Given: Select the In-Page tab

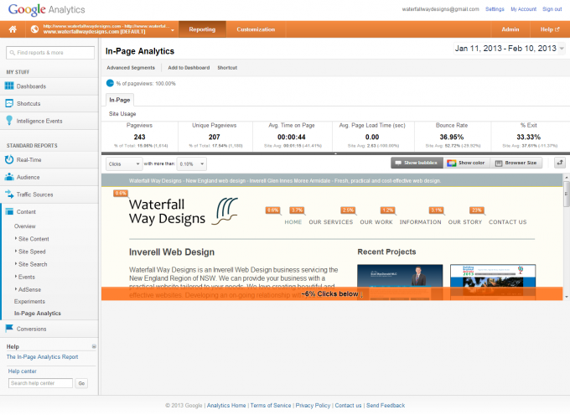Looking at the screenshot, I should click(x=120, y=100).
